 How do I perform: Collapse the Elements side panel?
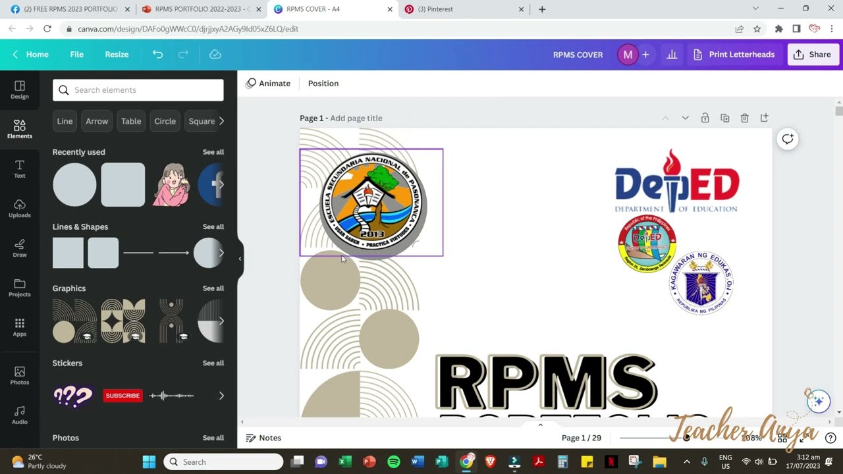coord(240,259)
